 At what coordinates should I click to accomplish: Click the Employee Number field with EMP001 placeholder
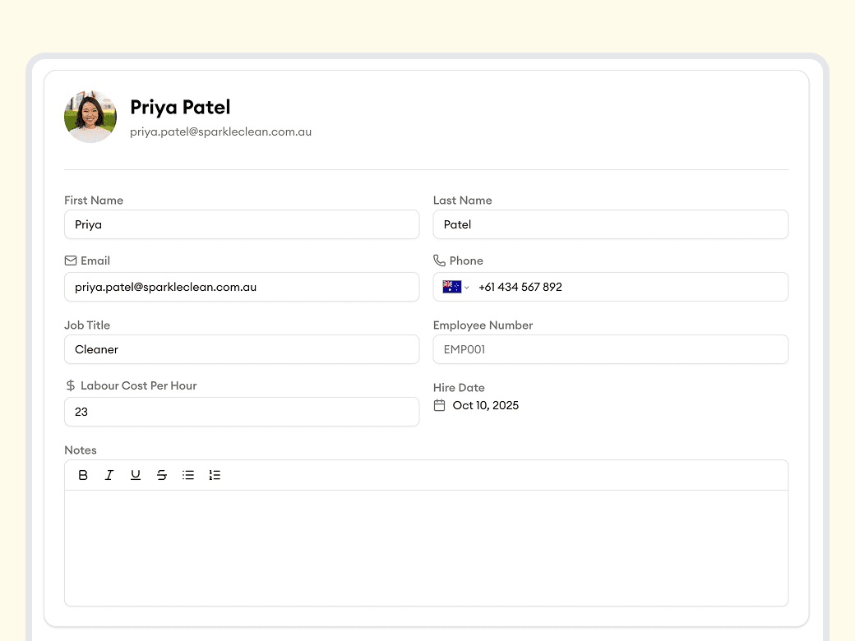click(x=610, y=349)
